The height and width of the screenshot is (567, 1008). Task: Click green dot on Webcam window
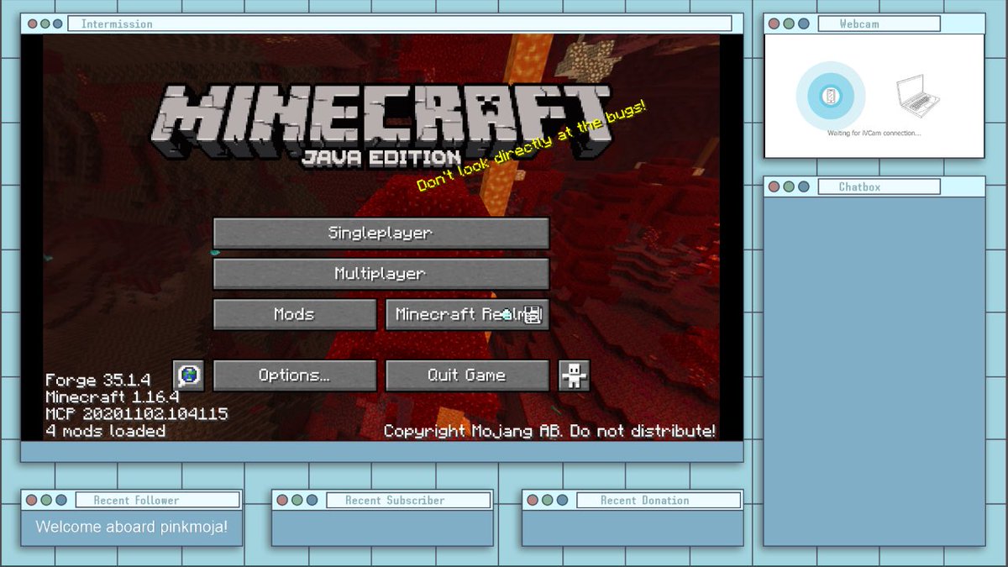[x=790, y=24]
